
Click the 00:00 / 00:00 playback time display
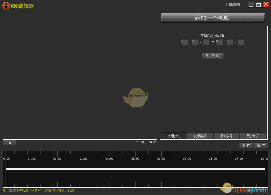click(146, 142)
